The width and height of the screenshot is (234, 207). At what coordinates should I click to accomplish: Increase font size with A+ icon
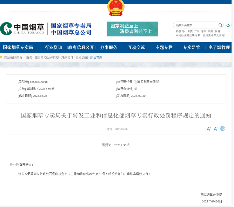point(209,129)
